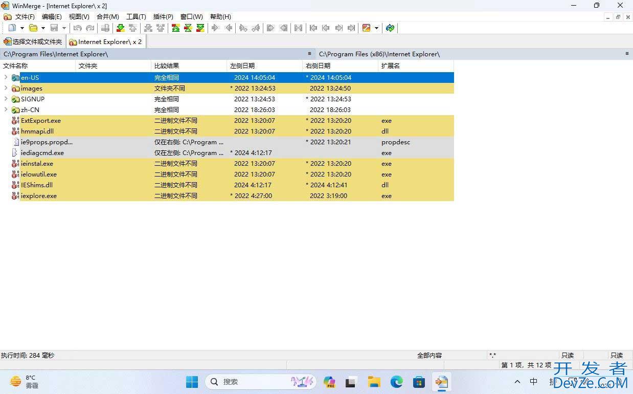Go to the last difference
This screenshot has width=633, height=394.
[x=200, y=28]
